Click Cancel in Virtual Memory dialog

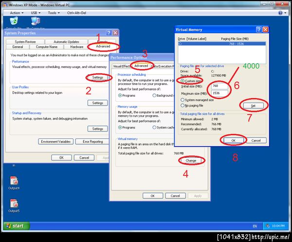coord(256,140)
